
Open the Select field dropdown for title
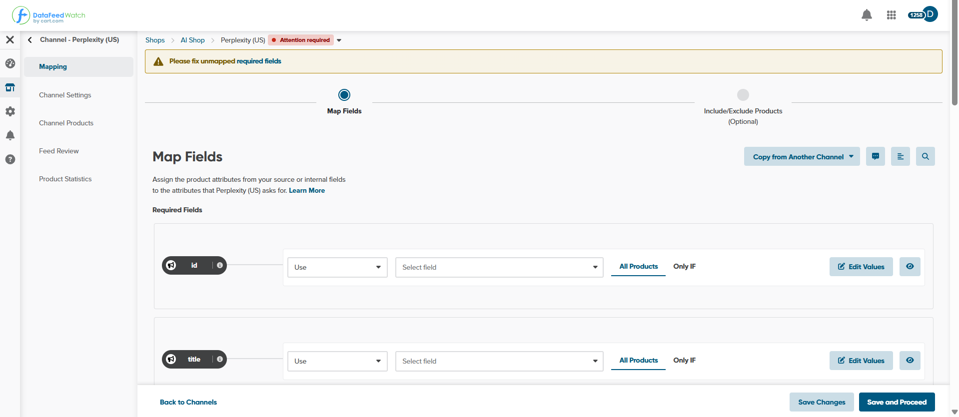[x=499, y=361]
